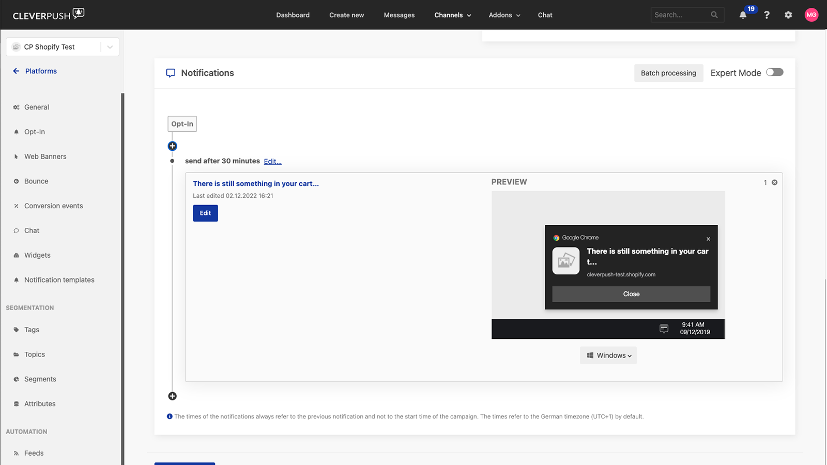Click Edit... link next to send time
This screenshot has height=465, width=827.
tap(272, 162)
